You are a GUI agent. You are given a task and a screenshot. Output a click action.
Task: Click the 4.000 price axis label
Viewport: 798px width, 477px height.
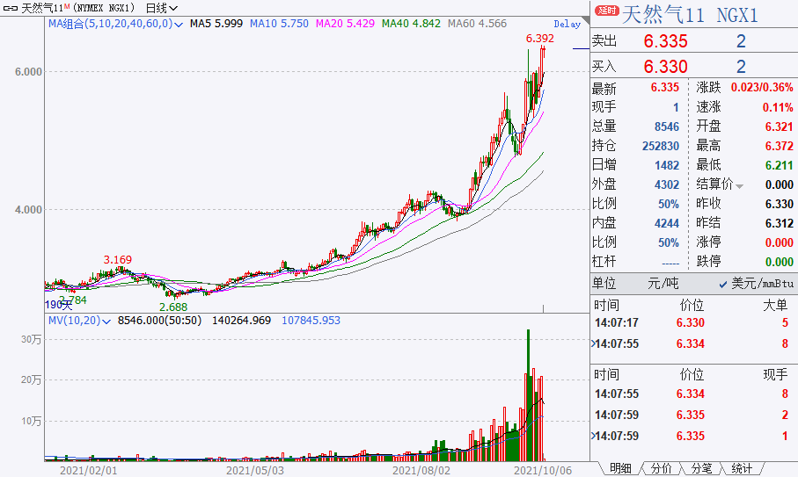pyautogui.click(x=28, y=209)
